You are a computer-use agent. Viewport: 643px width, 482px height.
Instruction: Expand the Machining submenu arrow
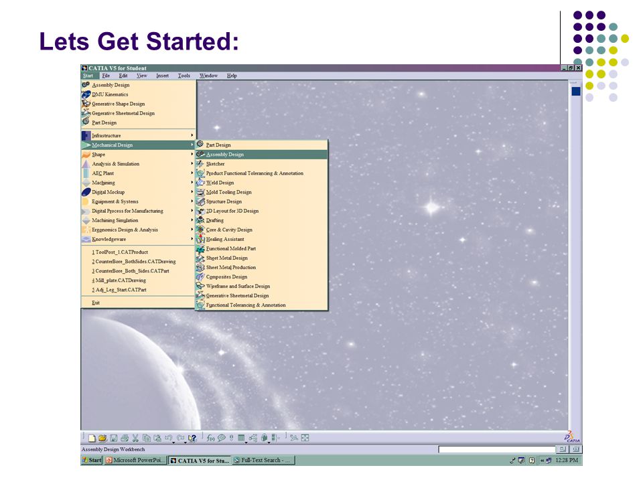[x=192, y=182]
